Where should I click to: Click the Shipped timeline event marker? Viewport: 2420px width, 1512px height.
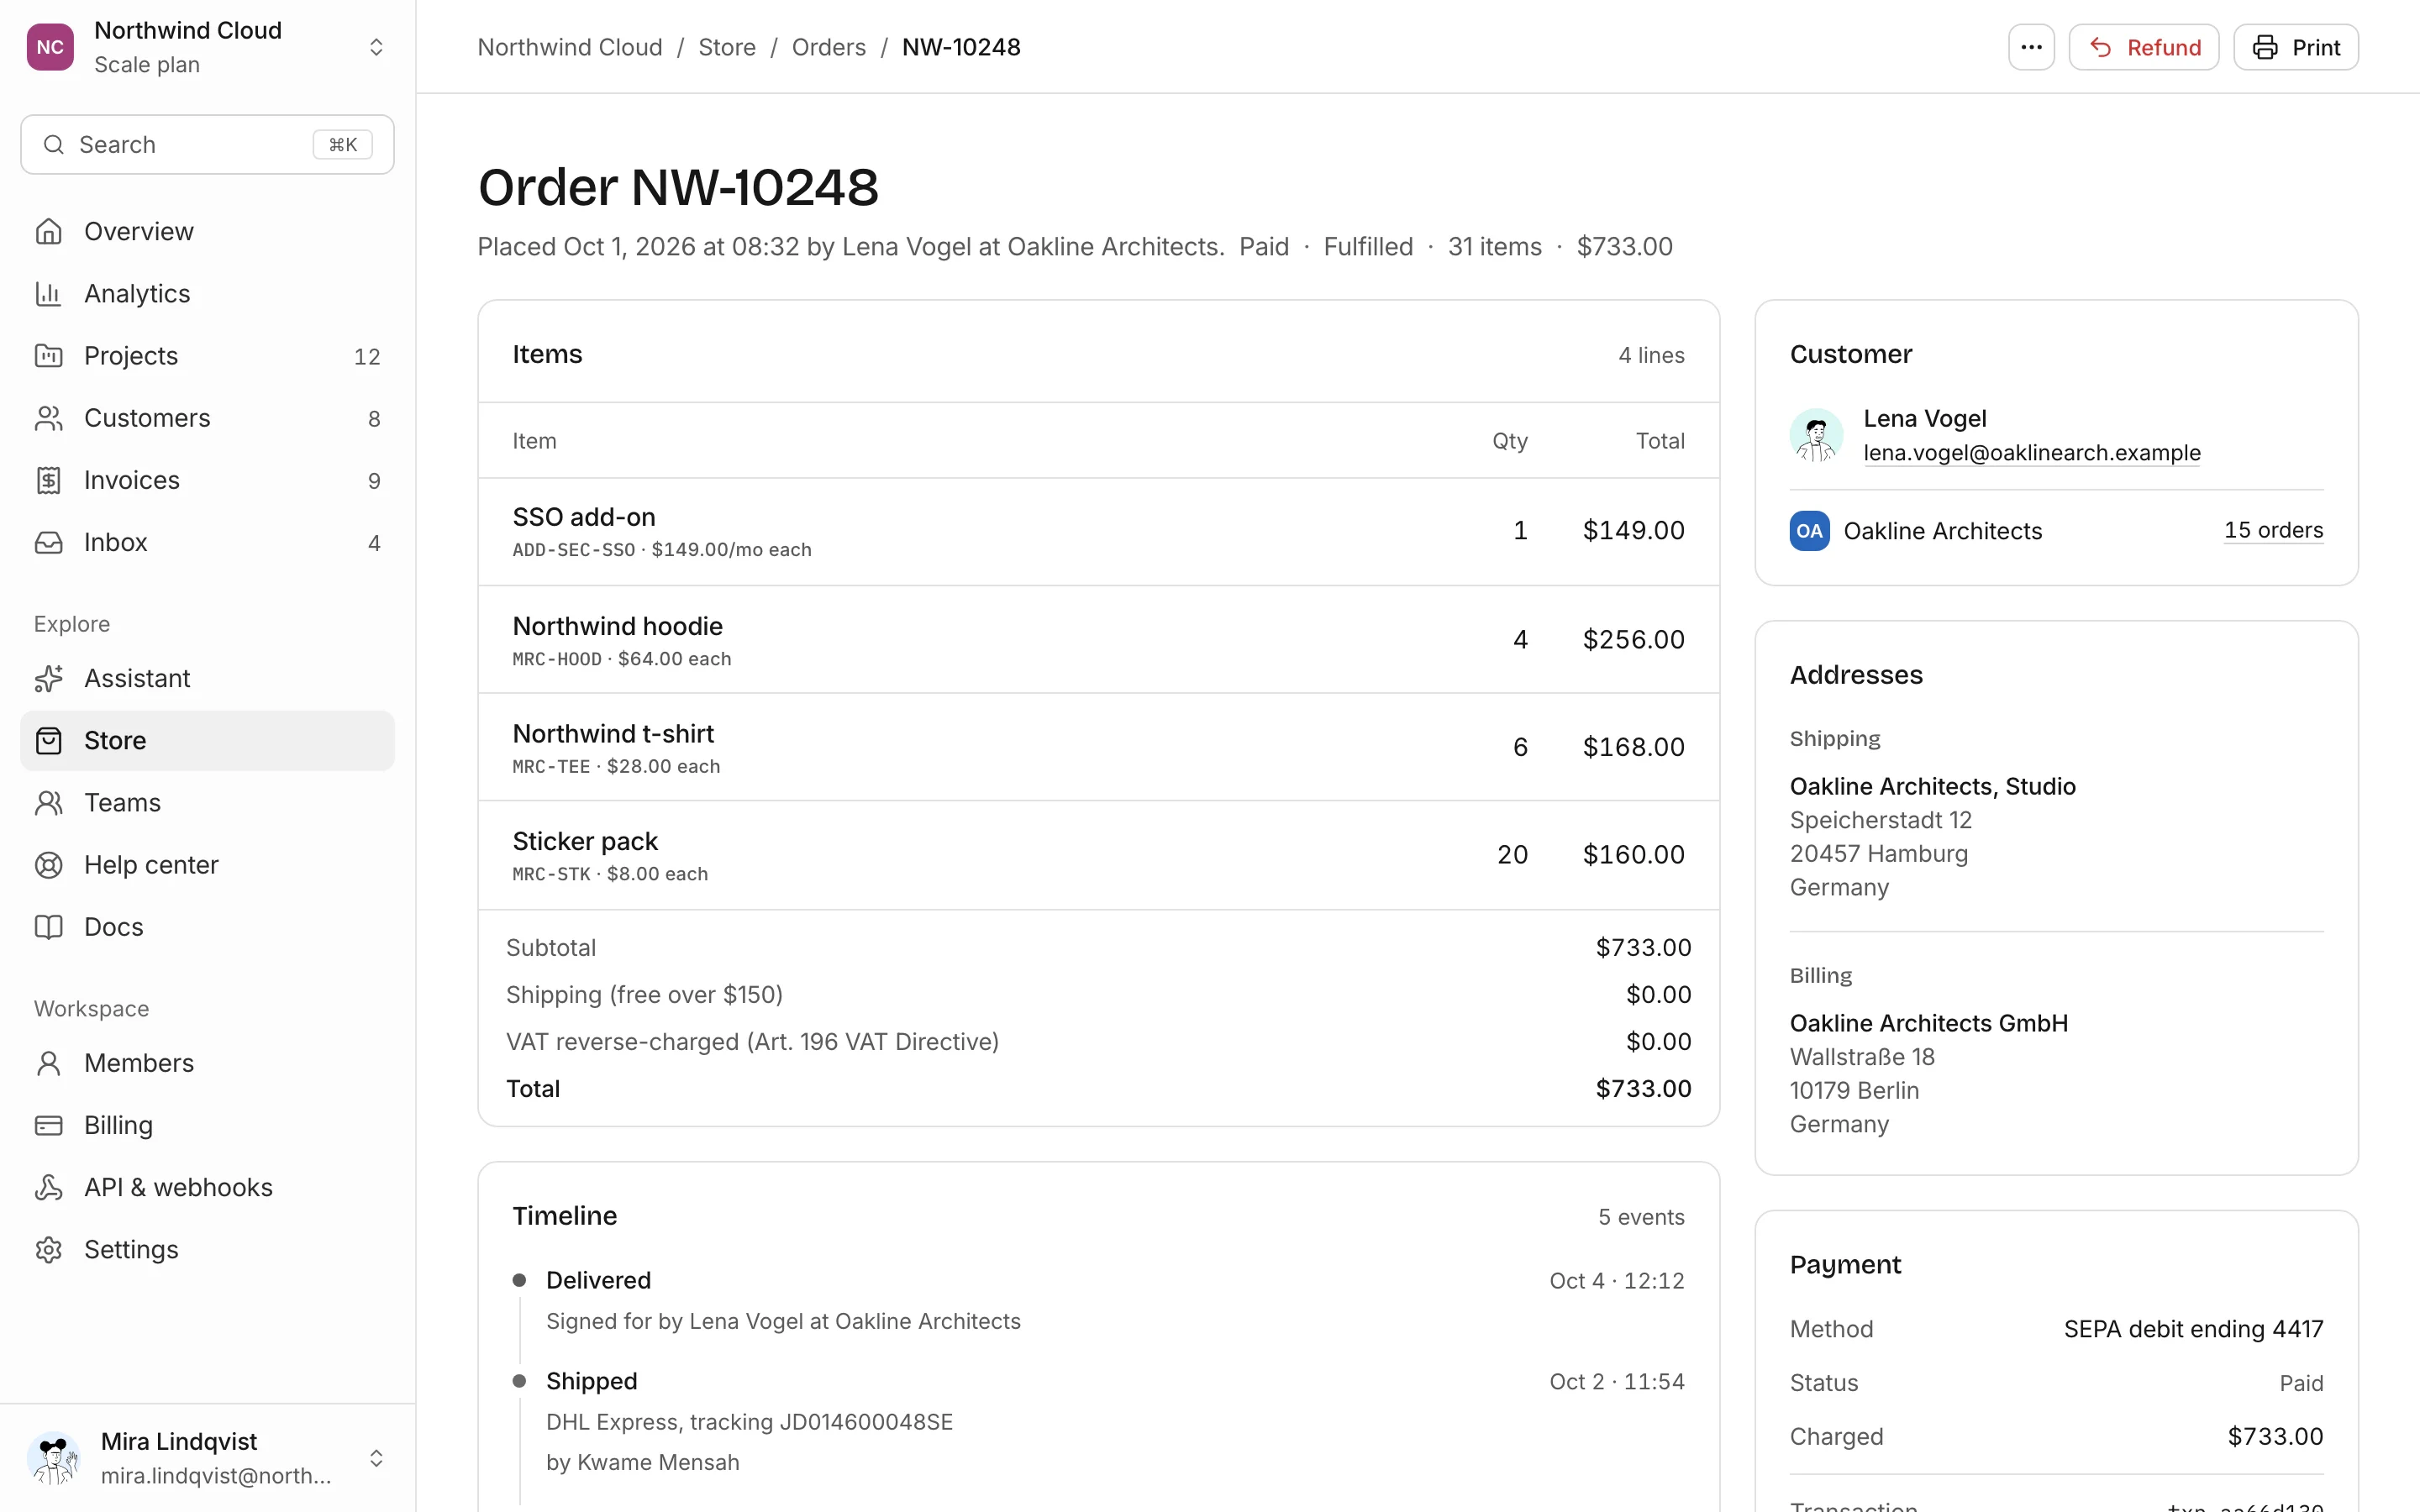point(519,1381)
